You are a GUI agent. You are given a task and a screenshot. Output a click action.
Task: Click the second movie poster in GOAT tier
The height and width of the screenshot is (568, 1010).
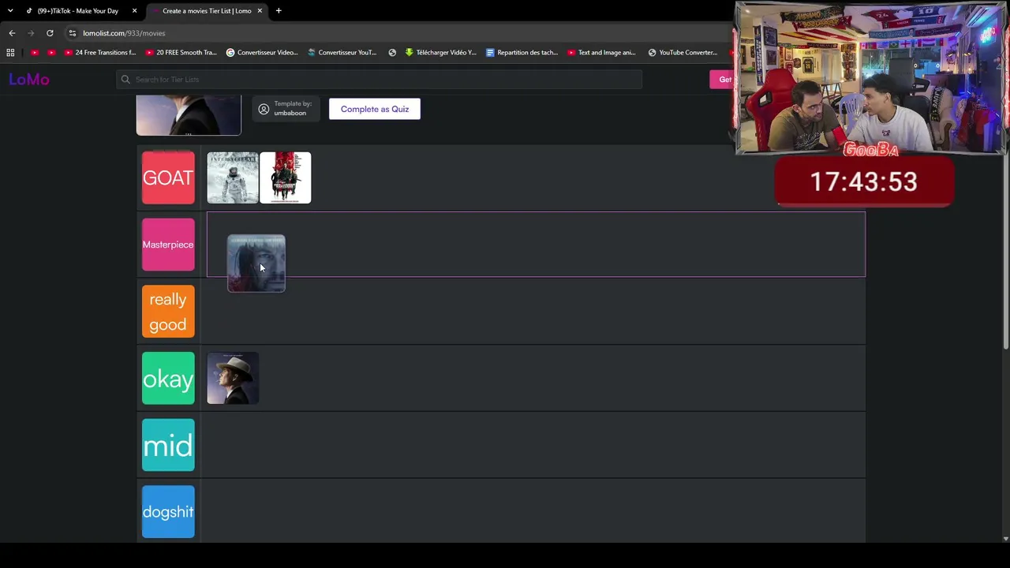(x=286, y=177)
